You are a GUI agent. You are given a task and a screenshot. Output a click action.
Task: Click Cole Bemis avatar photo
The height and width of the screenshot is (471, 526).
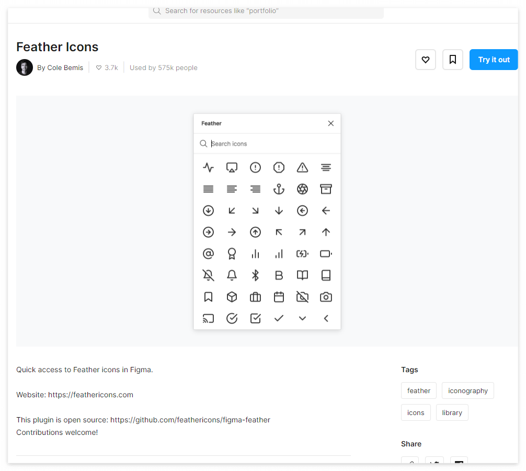[25, 67]
